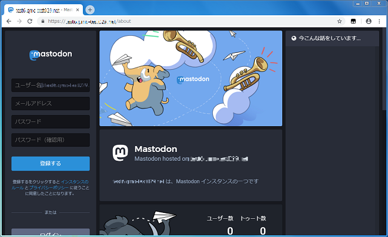Click the 登録する register button

51,164
